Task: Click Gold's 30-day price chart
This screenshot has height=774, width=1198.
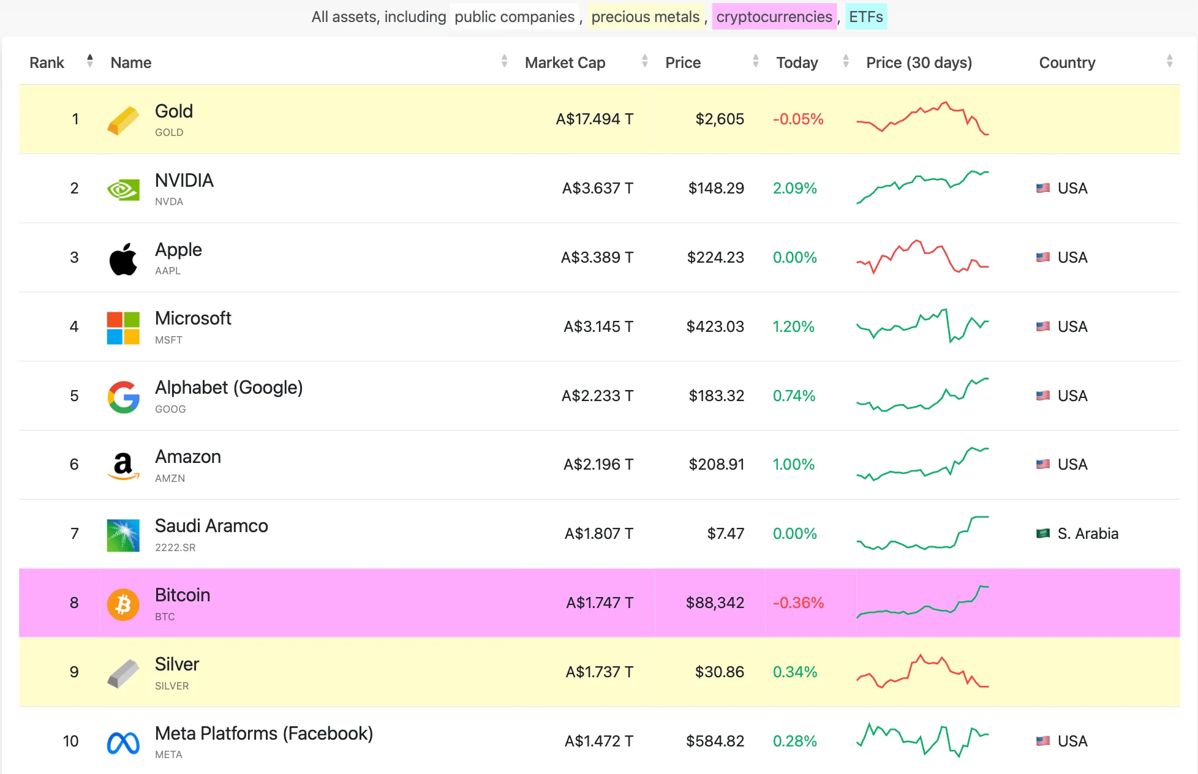Action: click(x=922, y=119)
